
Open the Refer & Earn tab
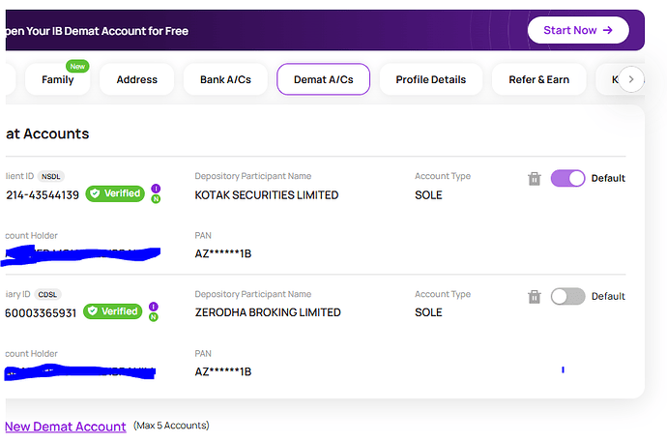(x=539, y=79)
